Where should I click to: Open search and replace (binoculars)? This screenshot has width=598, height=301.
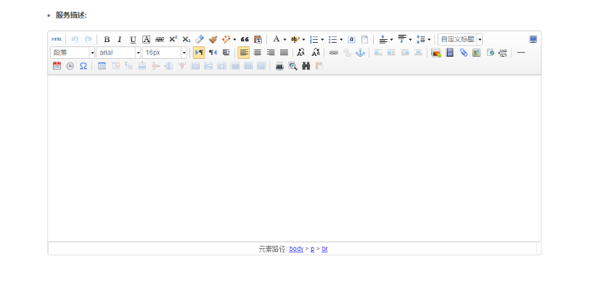[306, 66]
